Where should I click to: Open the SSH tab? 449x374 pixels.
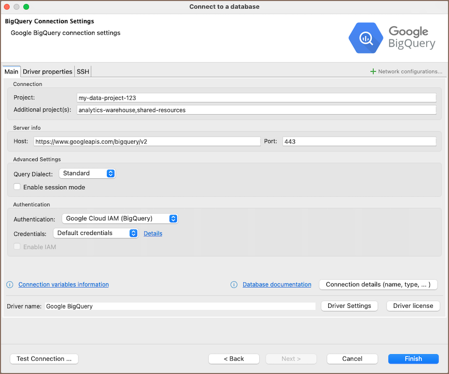[x=83, y=72]
